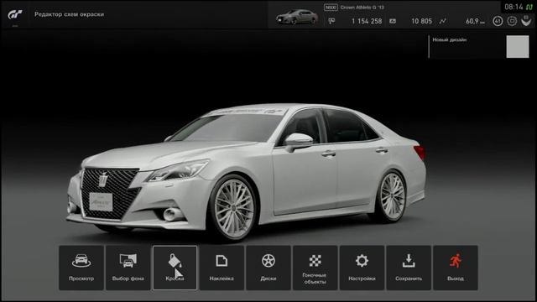Image resolution: width=537 pixels, height=302 pixels.
Task: Click the Сохранить download-arrow tile
Action: [409, 268]
